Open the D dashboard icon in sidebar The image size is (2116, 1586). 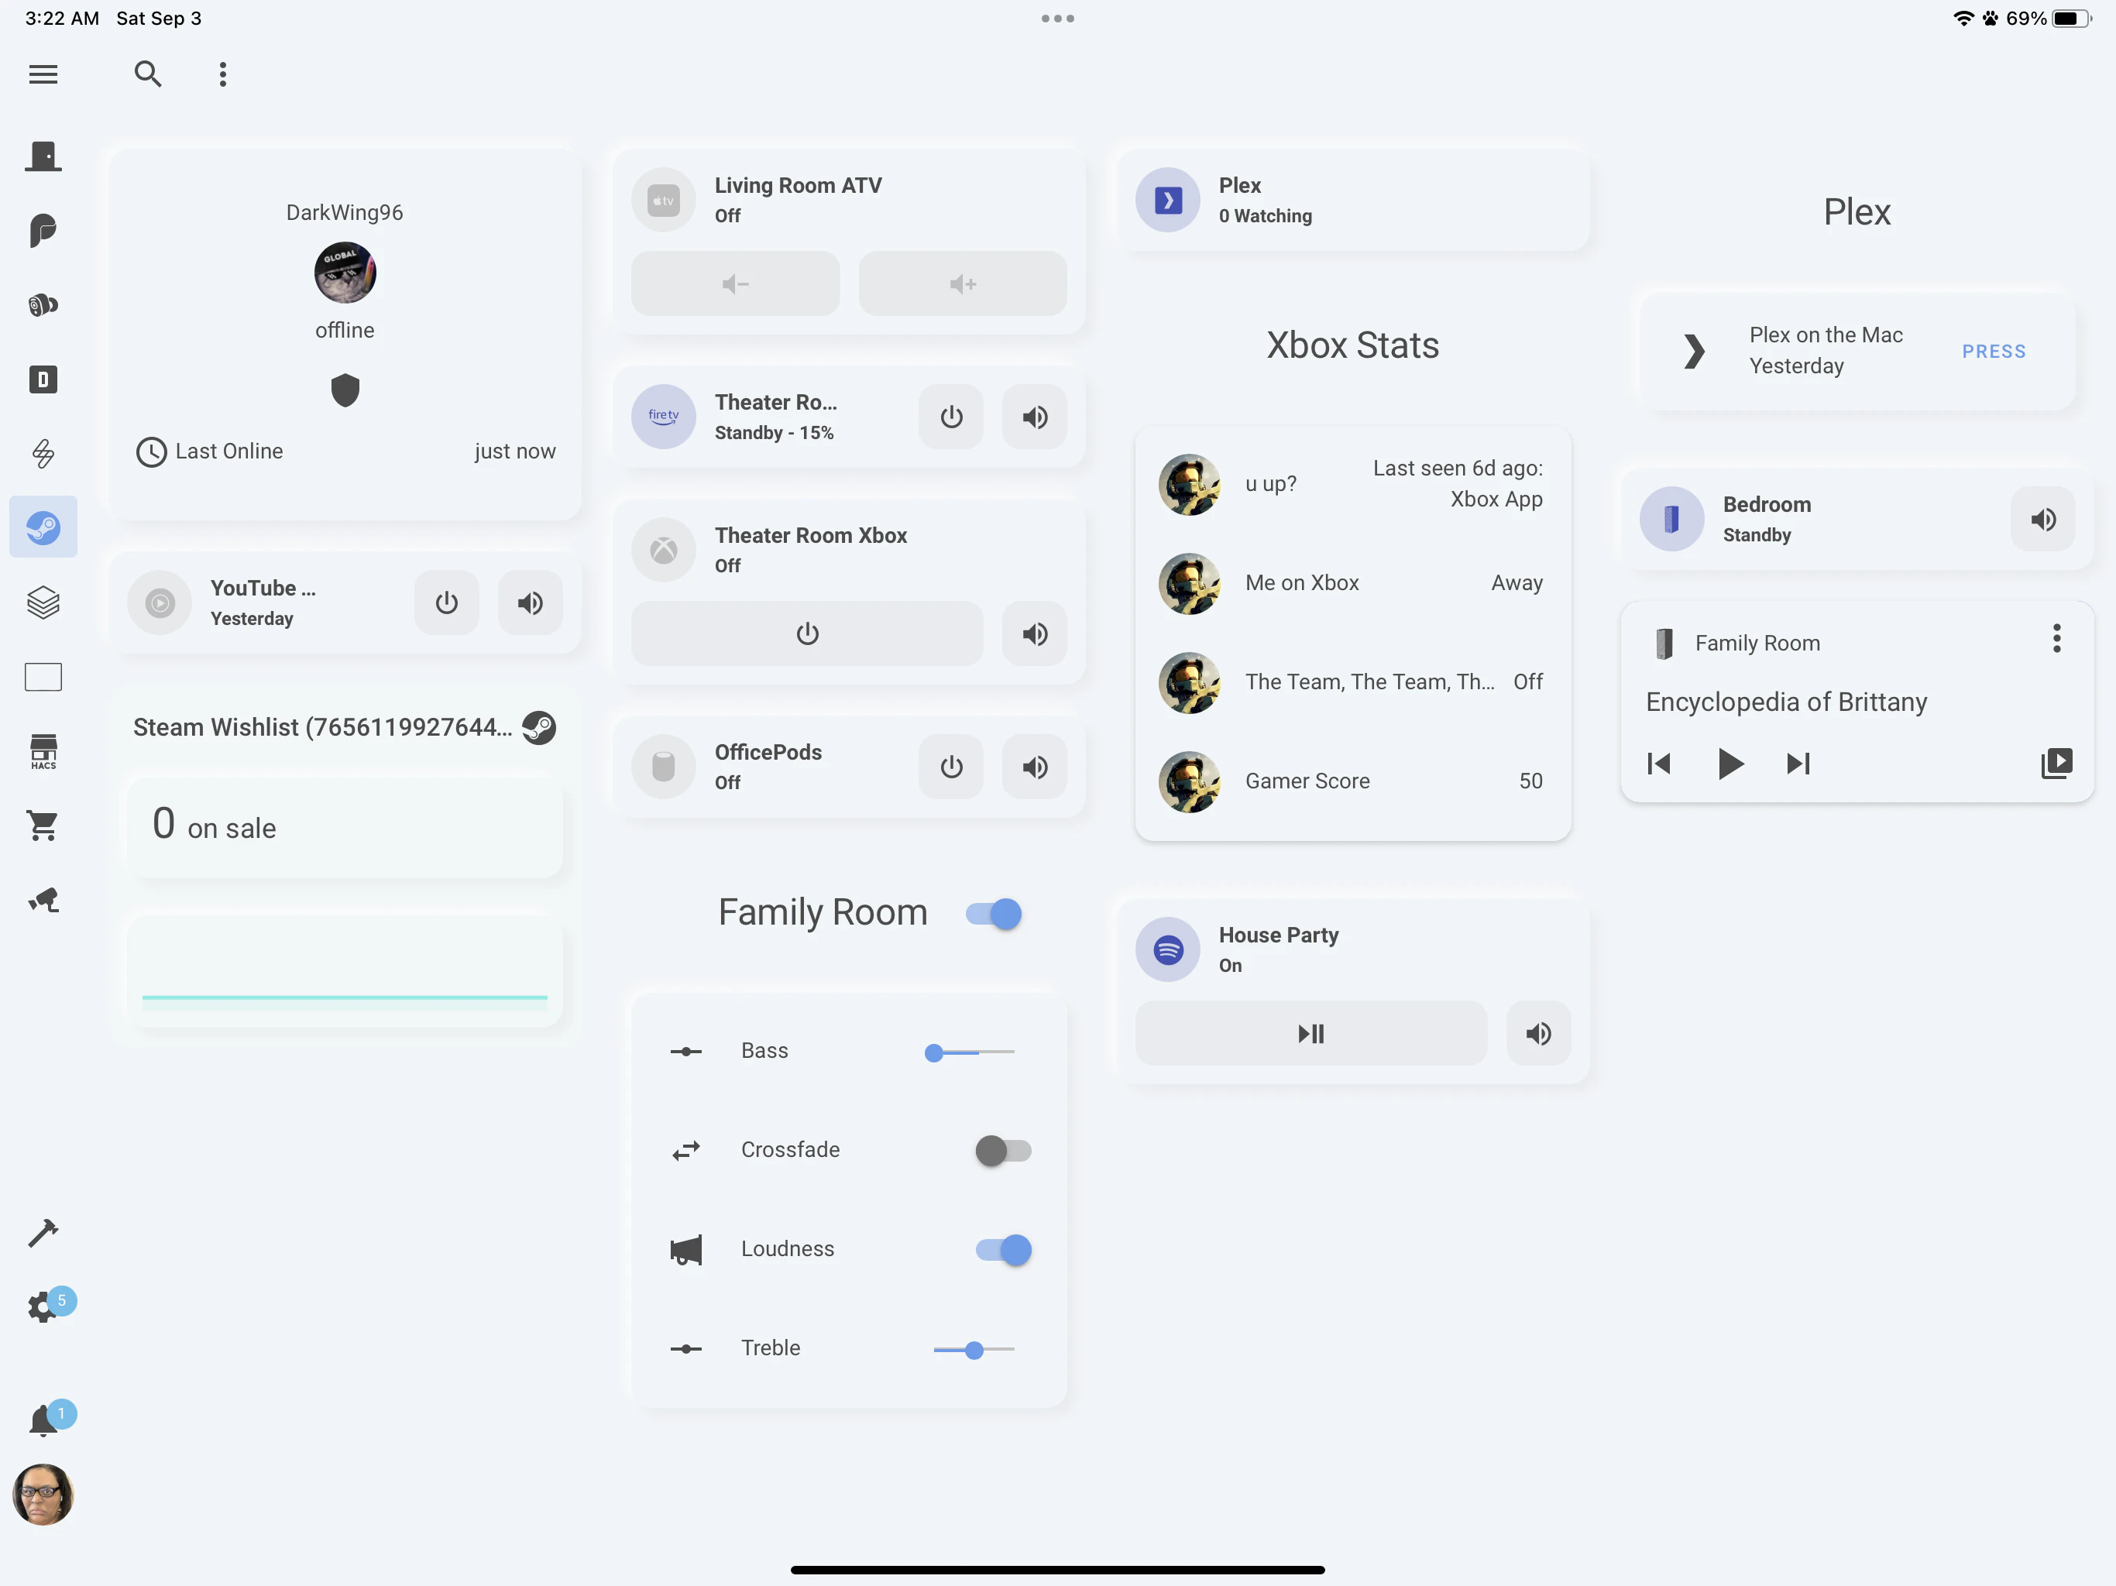43,379
